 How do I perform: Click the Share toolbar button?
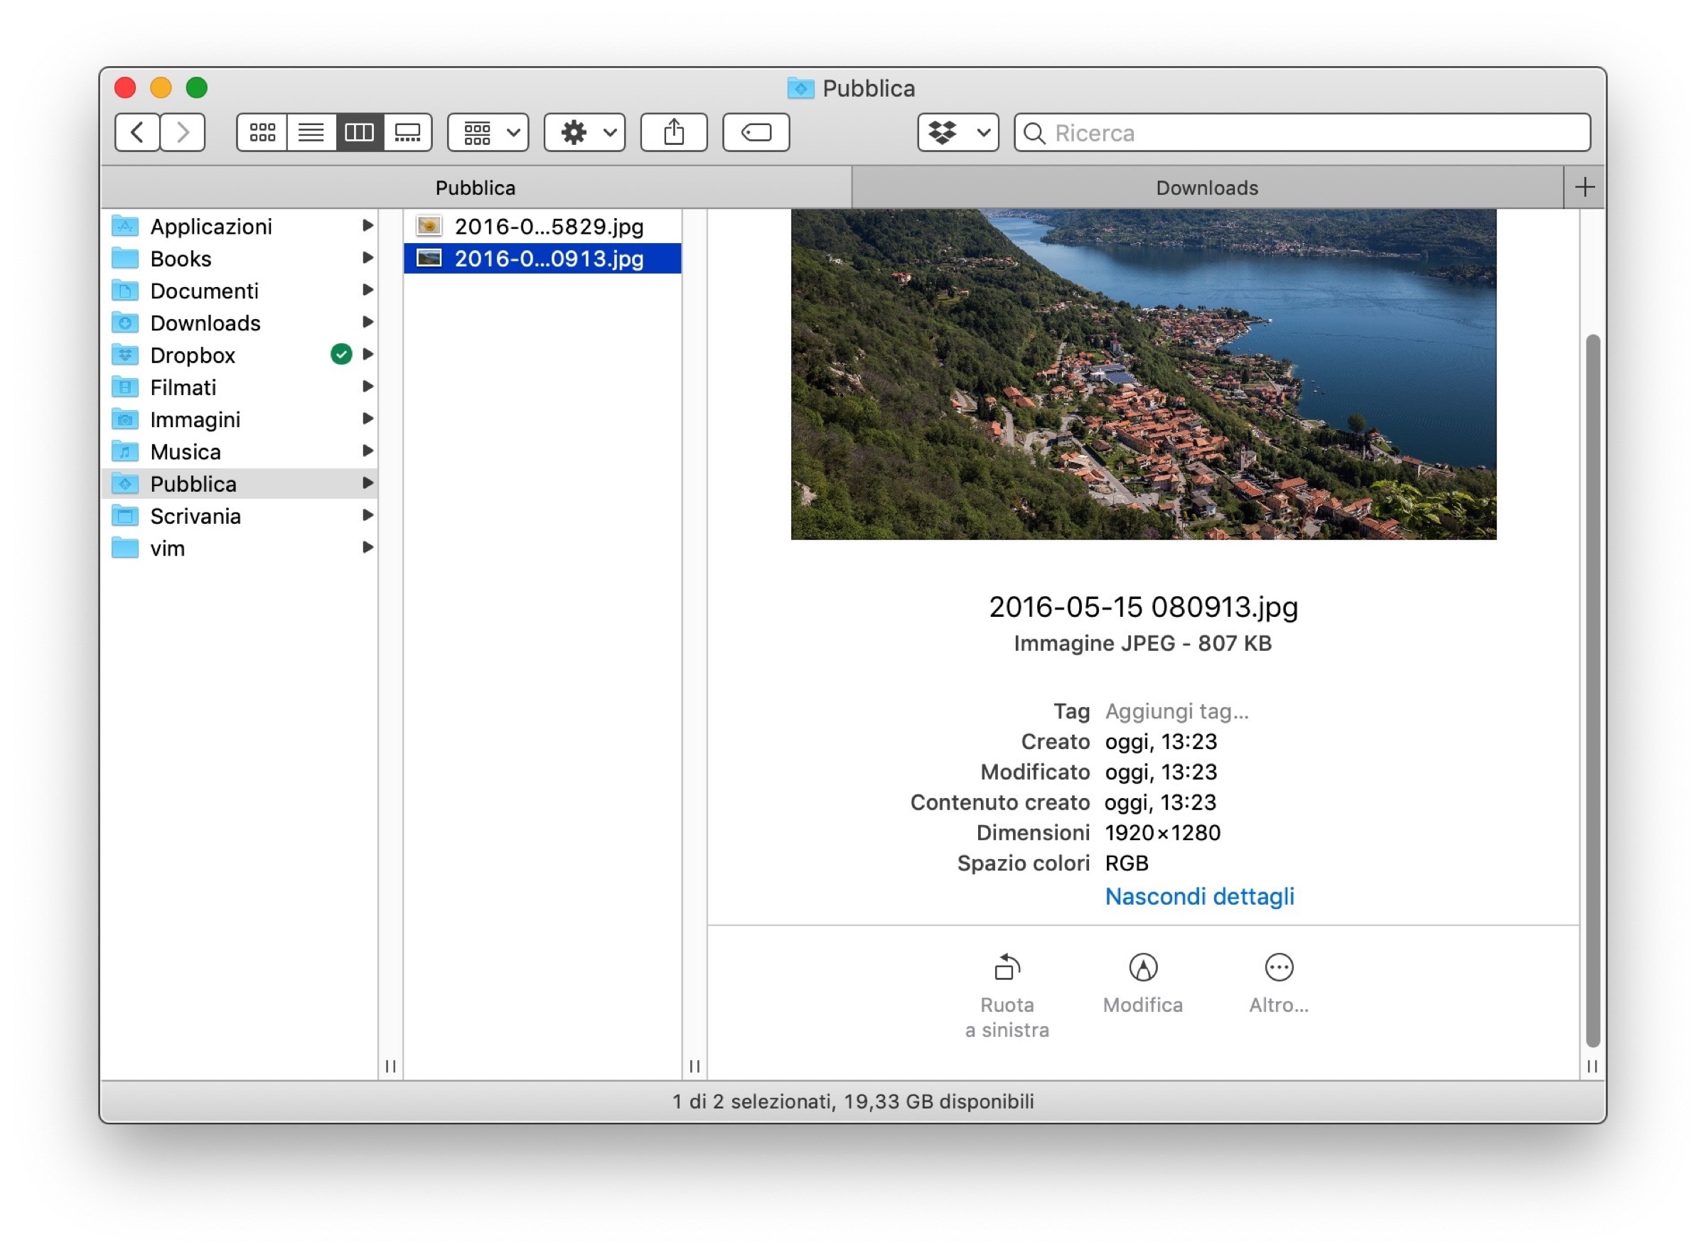[x=673, y=133]
